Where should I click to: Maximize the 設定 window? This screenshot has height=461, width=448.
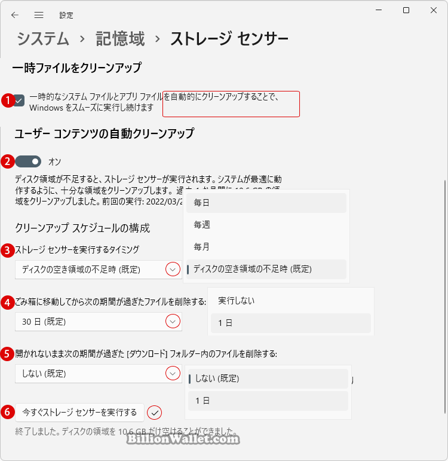[406, 10]
